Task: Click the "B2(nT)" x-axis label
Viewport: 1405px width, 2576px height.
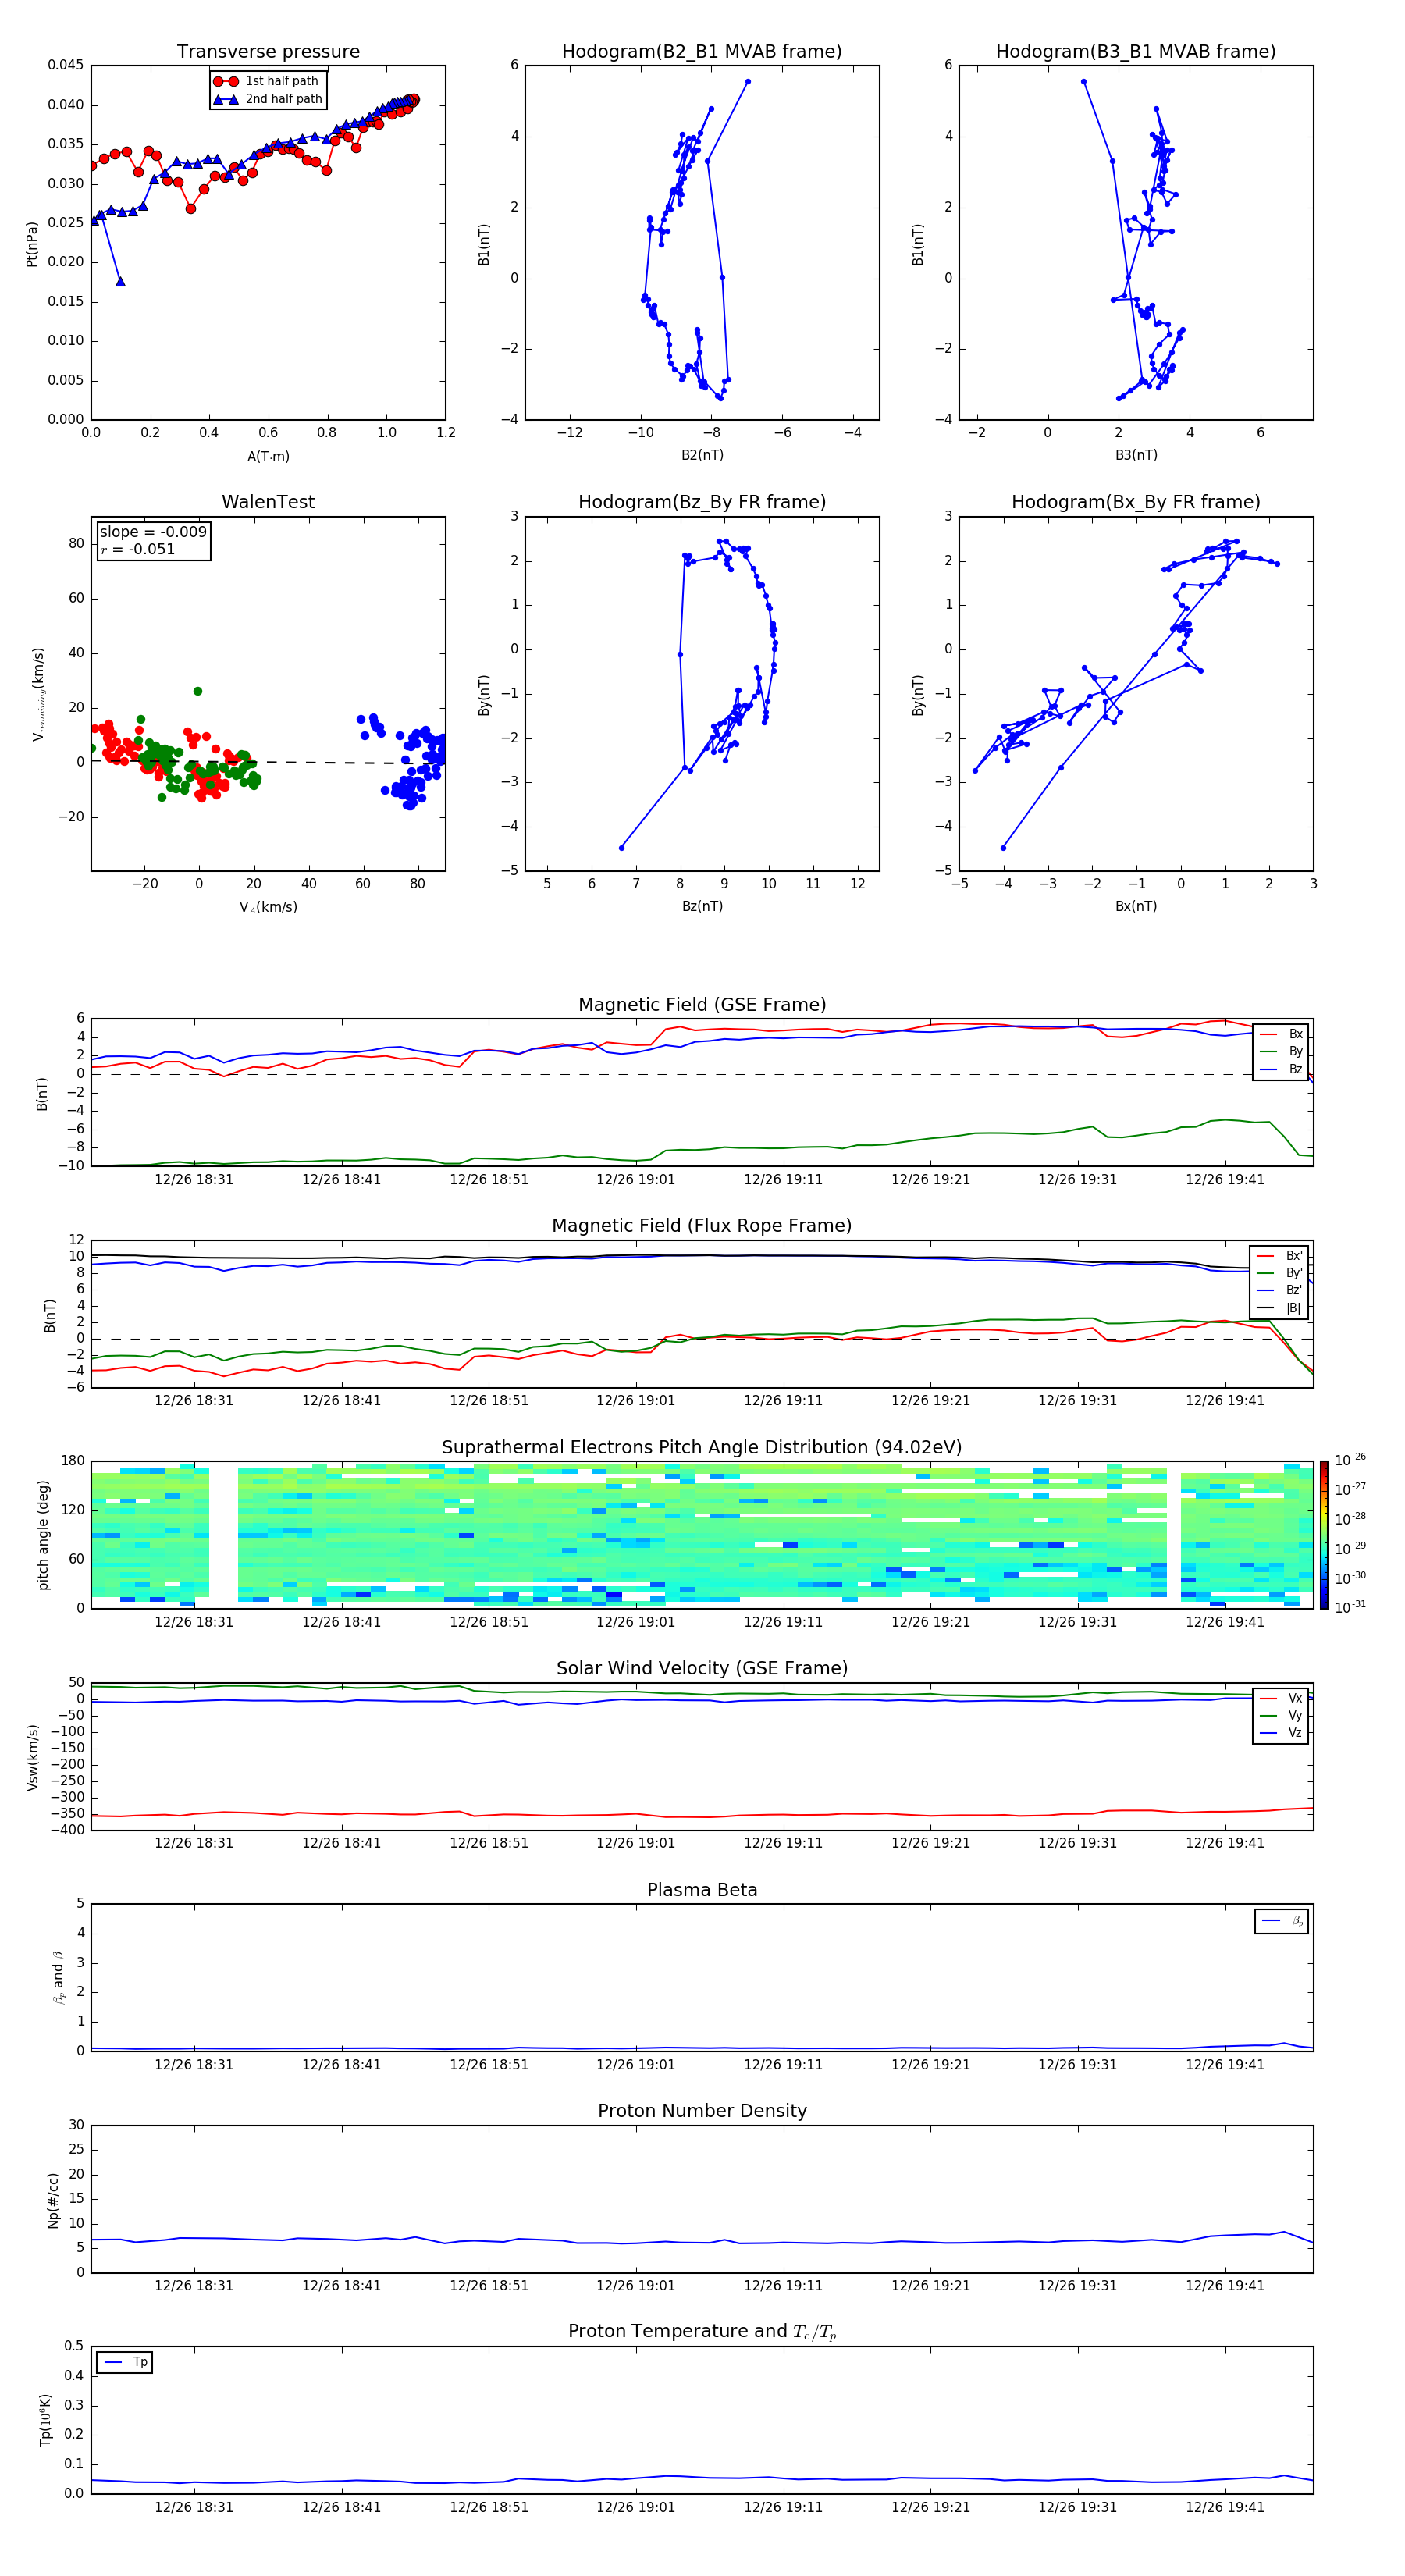Action: [x=702, y=455]
